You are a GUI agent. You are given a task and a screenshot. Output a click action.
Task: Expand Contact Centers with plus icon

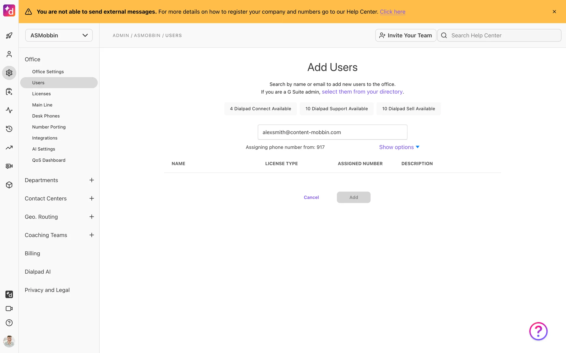(x=92, y=199)
